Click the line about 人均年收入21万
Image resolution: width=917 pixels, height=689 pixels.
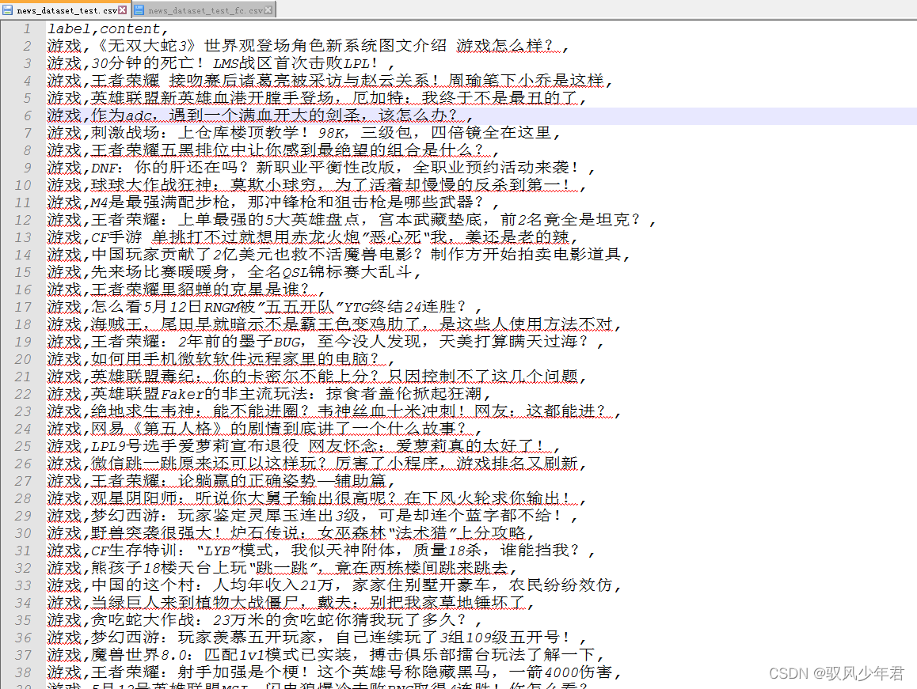point(334,585)
